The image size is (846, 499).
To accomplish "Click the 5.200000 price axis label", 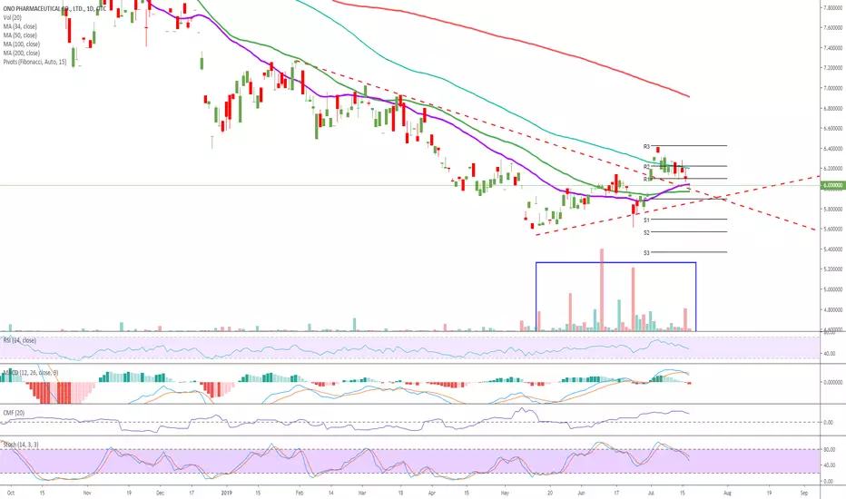I will [x=833, y=269].
